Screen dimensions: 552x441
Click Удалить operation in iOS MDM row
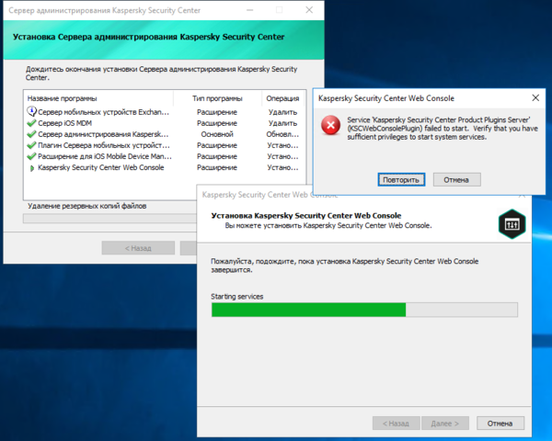click(x=282, y=123)
